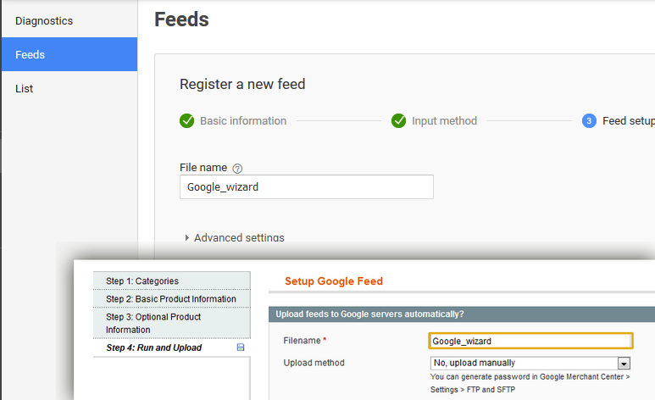Screen dimensions: 655x400
Task: Click the Upload feeds to Google servers header
Action: tap(370, 314)
